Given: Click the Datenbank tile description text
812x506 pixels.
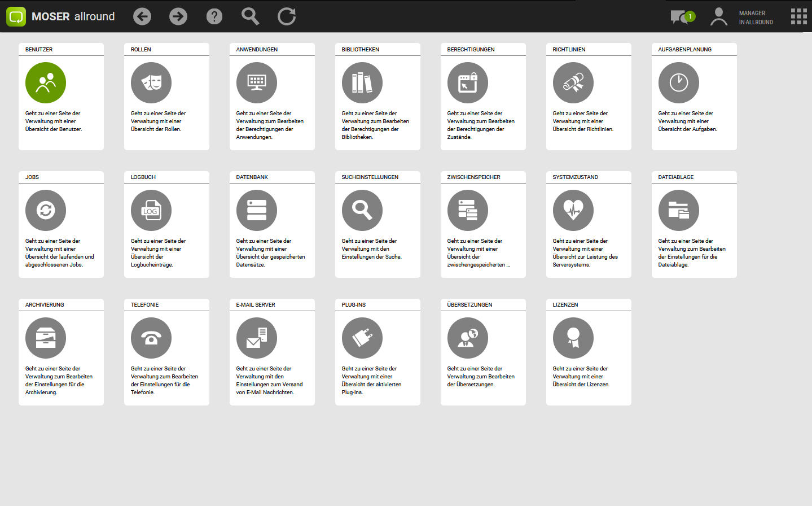Looking at the screenshot, I should click(270, 253).
